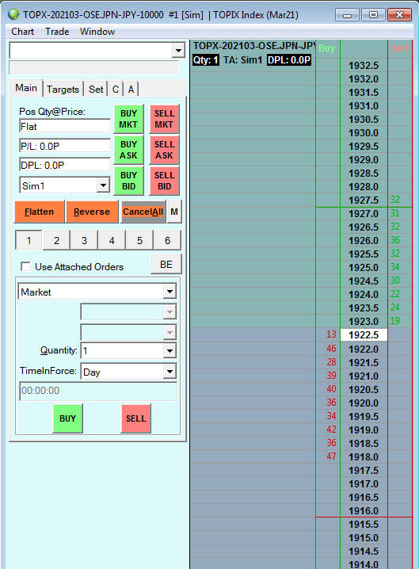Click bid size 47 at 1918.0
The height and width of the screenshot is (569, 419).
click(x=331, y=456)
